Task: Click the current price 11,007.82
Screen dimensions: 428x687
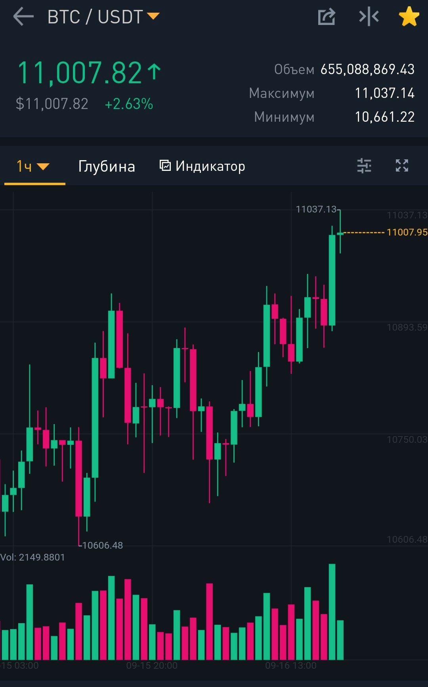Action: click(80, 73)
